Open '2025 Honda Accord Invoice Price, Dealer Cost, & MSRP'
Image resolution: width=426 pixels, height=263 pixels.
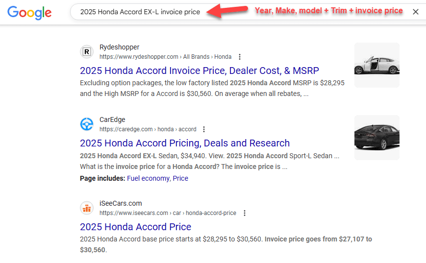pyautogui.click(x=199, y=71)
